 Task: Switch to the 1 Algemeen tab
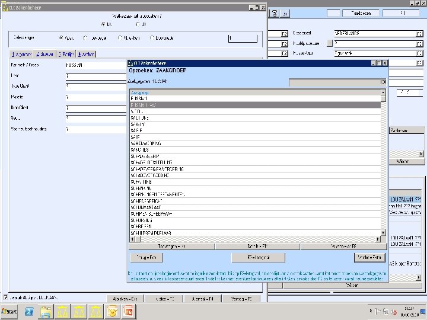coord(22,54)
